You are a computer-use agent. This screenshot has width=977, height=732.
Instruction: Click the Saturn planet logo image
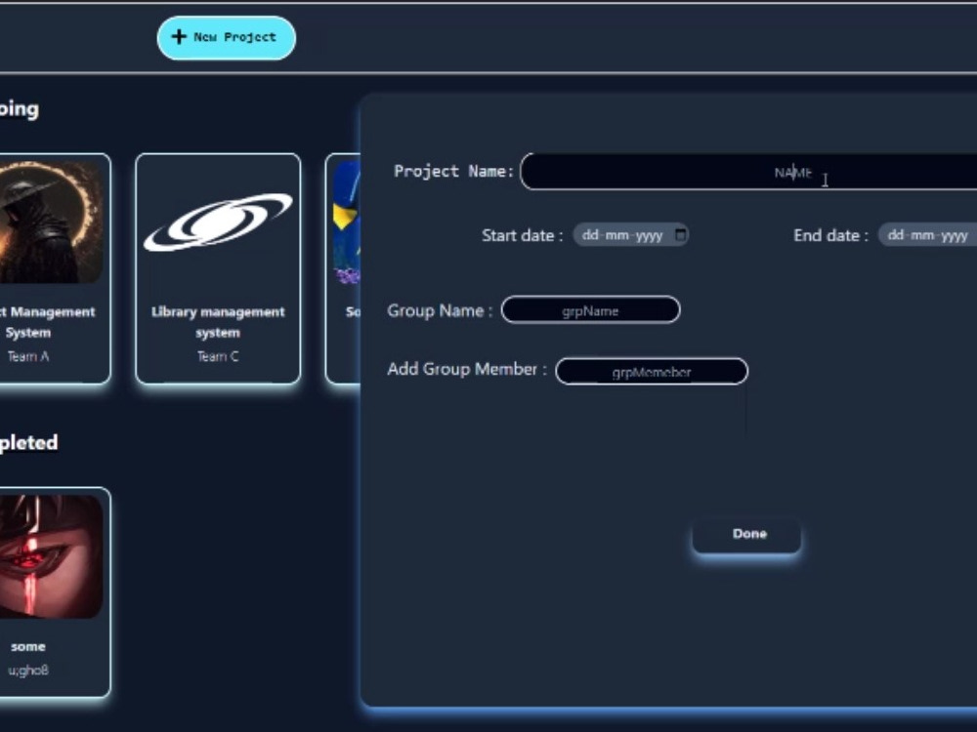(x=218, y=223)
